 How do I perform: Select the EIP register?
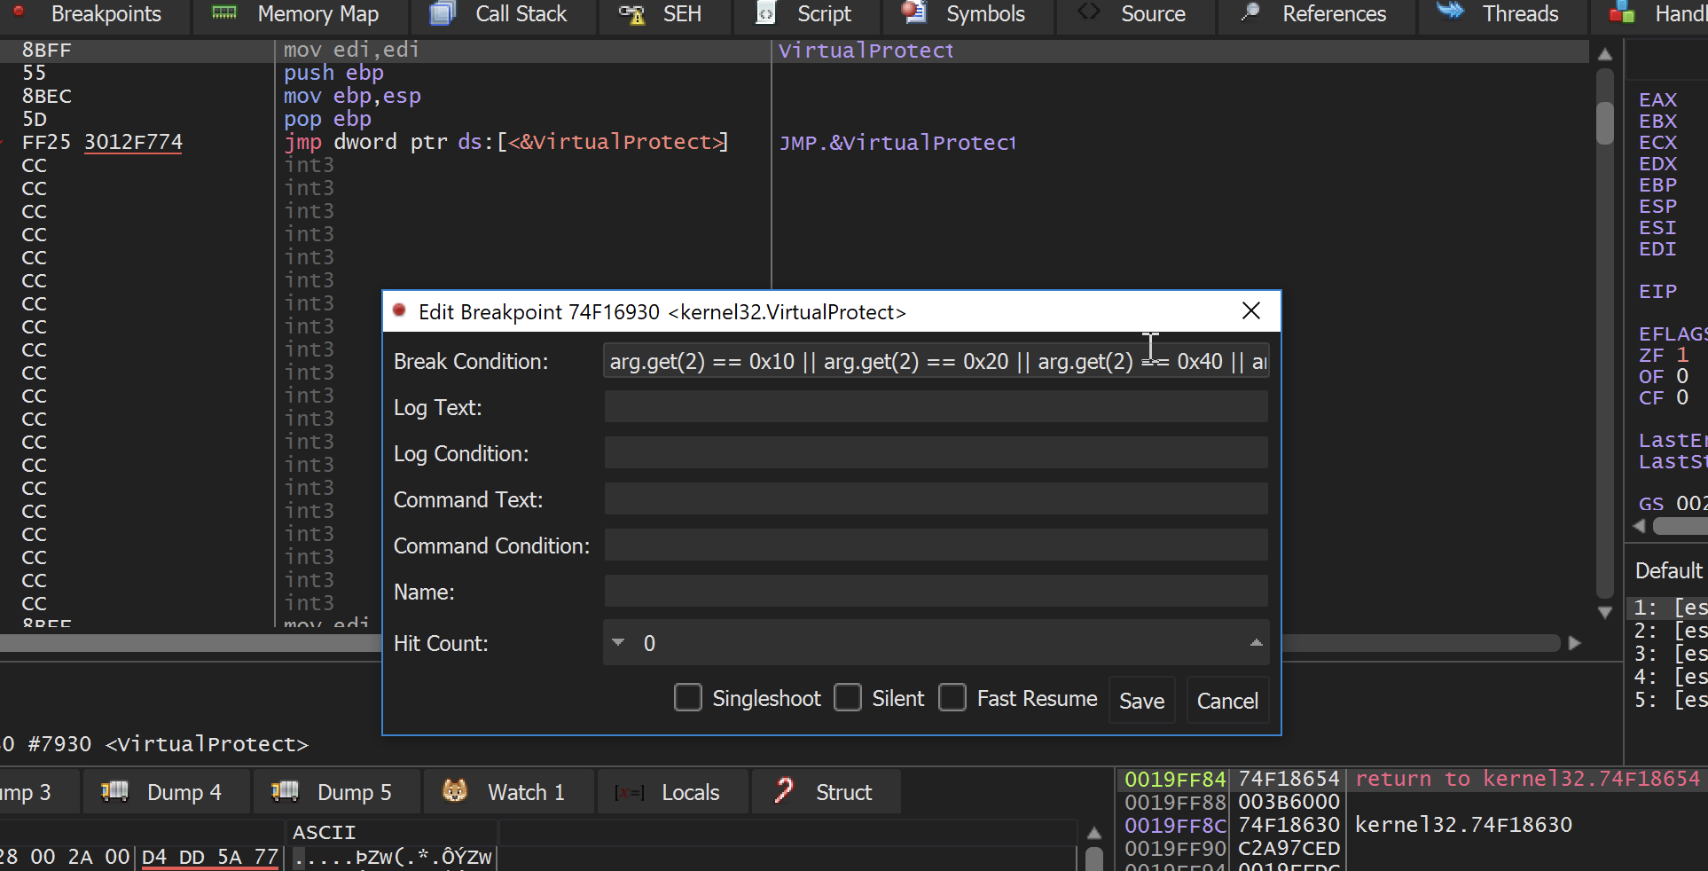pyautogui.click(x=1657, y=292)
